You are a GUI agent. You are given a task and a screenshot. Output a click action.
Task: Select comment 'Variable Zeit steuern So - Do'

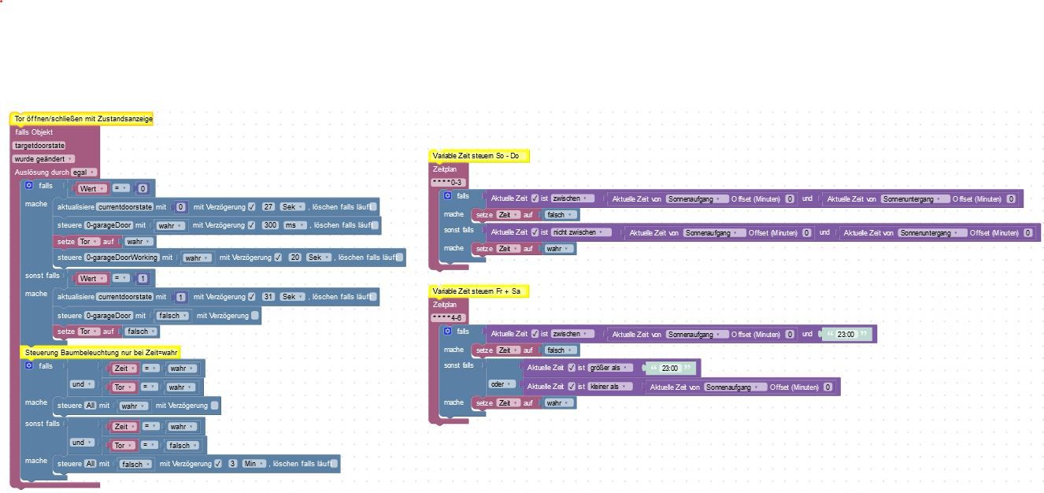[x=479, y=156]
